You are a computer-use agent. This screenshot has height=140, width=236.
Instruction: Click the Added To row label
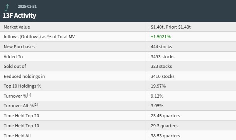coord(13,57)
